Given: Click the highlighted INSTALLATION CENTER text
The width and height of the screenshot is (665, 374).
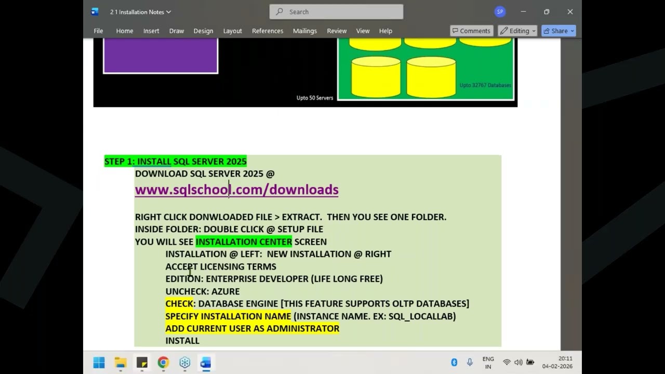Looking at the screenshot, I should click(244, 242).
